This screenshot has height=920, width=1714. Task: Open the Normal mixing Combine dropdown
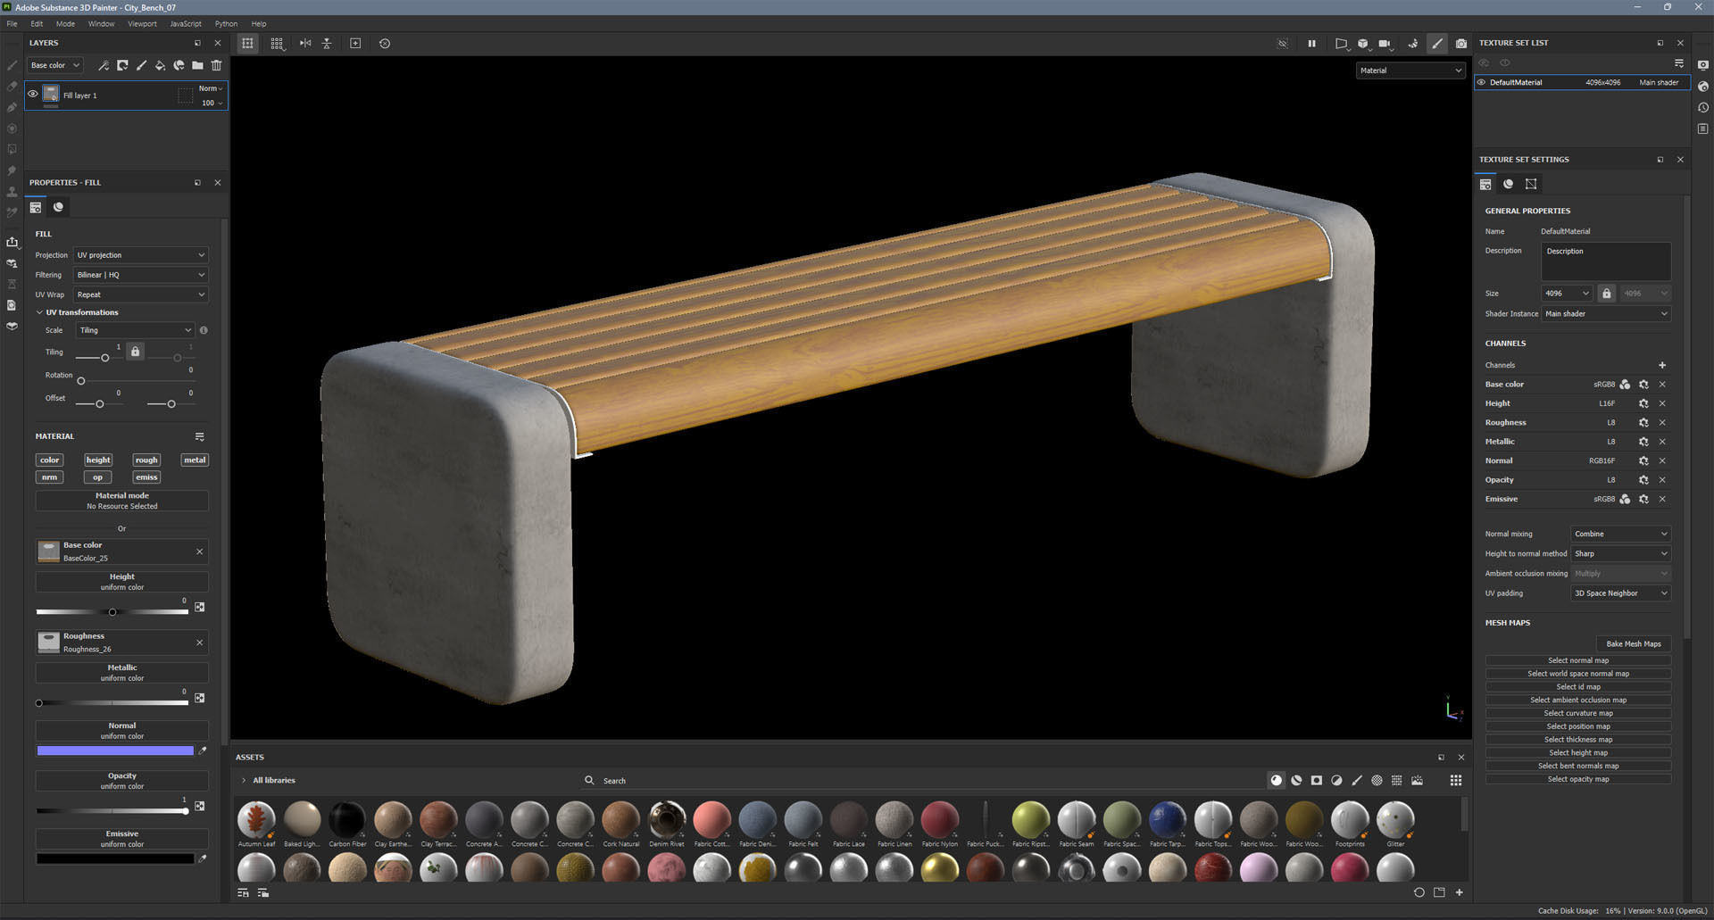click(1620, 534)
